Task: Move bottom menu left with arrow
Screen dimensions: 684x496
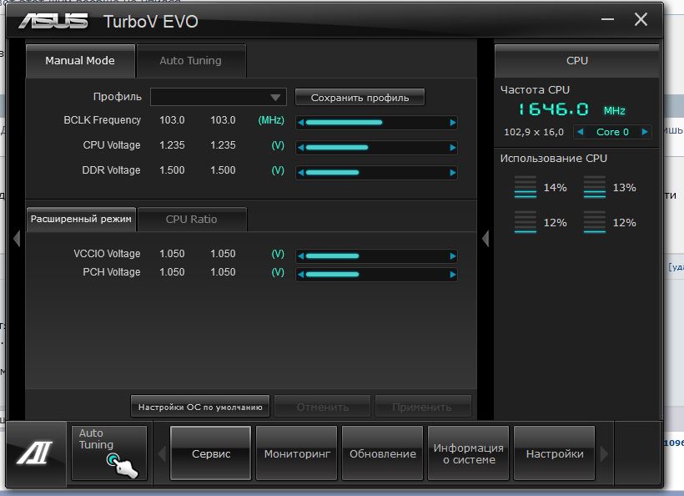Action: 162,453
